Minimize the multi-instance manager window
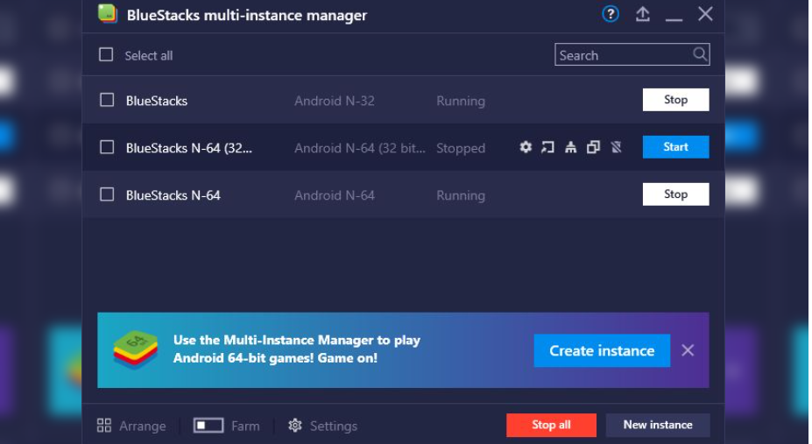This screenshot has height=444, width=812. 674,19
